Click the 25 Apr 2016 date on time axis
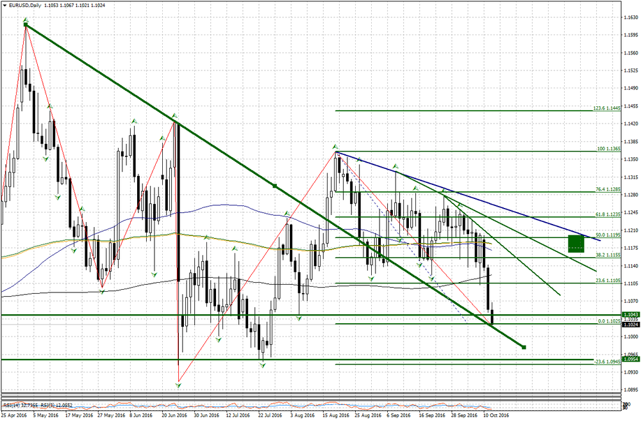This screenshot has height=421, width=641. click(x=13, y=415)
